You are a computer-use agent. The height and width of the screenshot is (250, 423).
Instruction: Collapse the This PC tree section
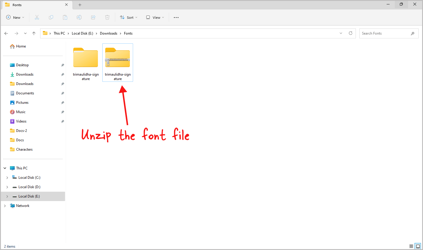[x=5, y=168]
